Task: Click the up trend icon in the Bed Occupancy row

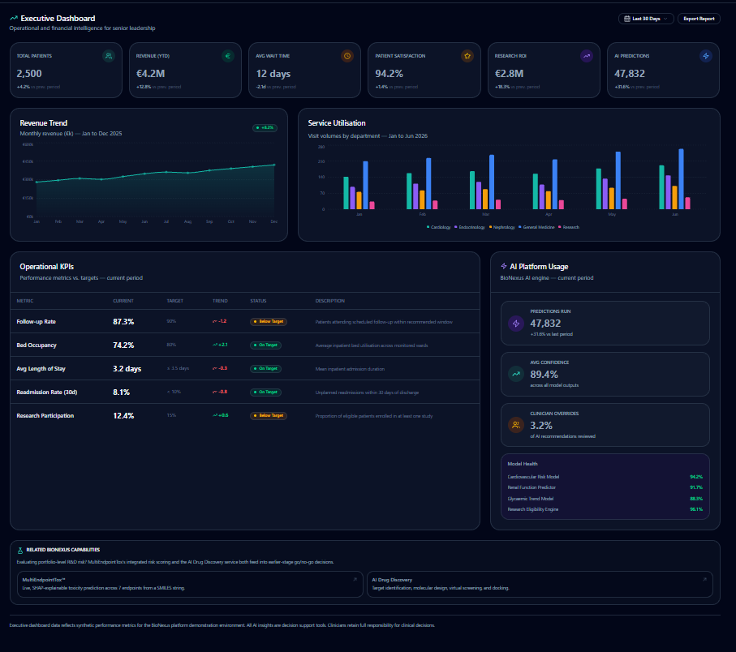Action: [214, 345]
